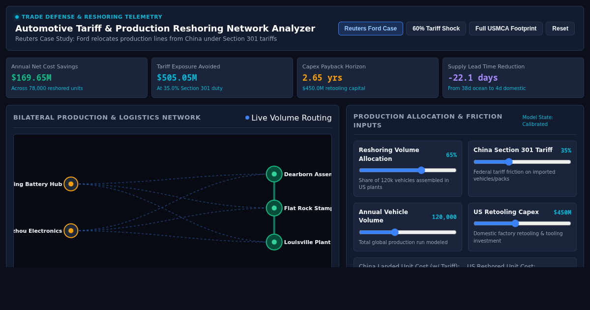Click the Live Volume Routing indicator dot
Screen dimensions: 590x310
(247, 118)
